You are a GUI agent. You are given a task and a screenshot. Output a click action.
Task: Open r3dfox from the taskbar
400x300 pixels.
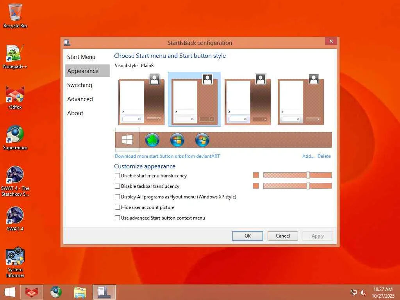[x=32, y=292]
